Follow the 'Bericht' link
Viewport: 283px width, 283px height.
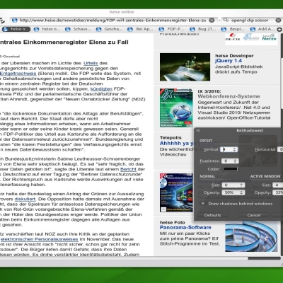[x=128, y=169]
